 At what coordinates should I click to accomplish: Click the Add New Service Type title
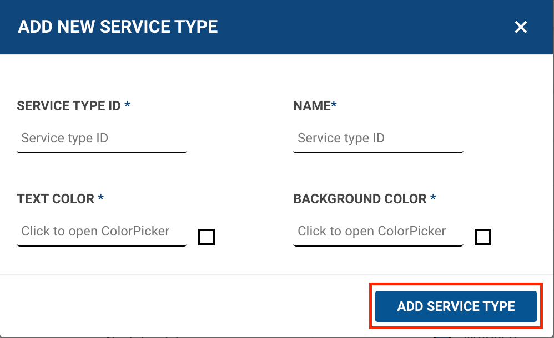pyautogui.click(x=118, y=27)
